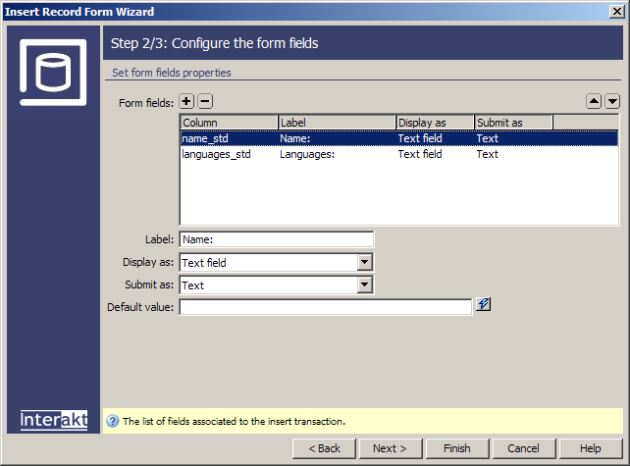Focus the Label text field
The width and height of the screenshot is (630, 466).
coord(276,239)
